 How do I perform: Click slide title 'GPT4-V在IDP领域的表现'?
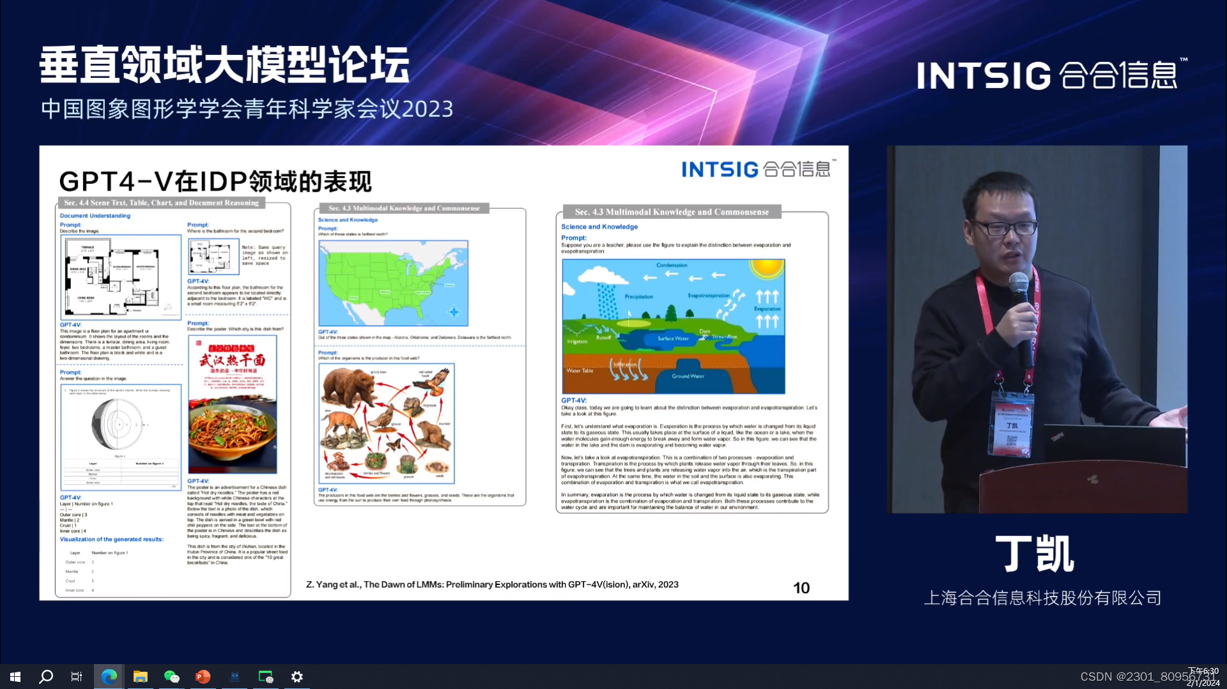coord(215,181)
